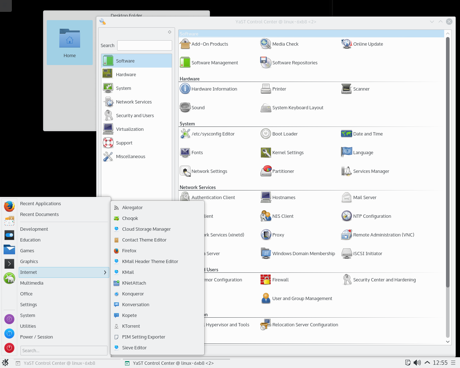Select Miscellaneous category in sidebar
Image resolution: width=460 pixels, height=368 pixels.
click(x=137, y=156)
